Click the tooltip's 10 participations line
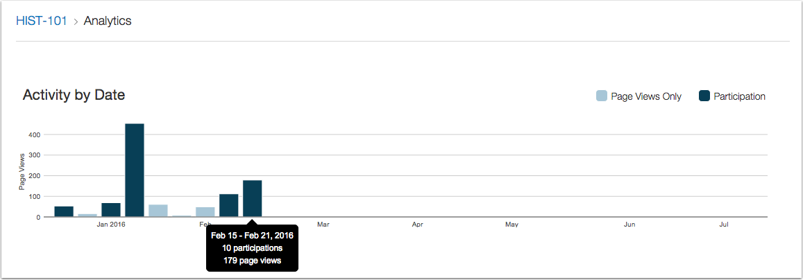 point(253,248)
